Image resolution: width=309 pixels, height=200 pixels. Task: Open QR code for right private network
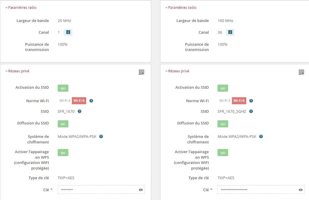point(301,72)
